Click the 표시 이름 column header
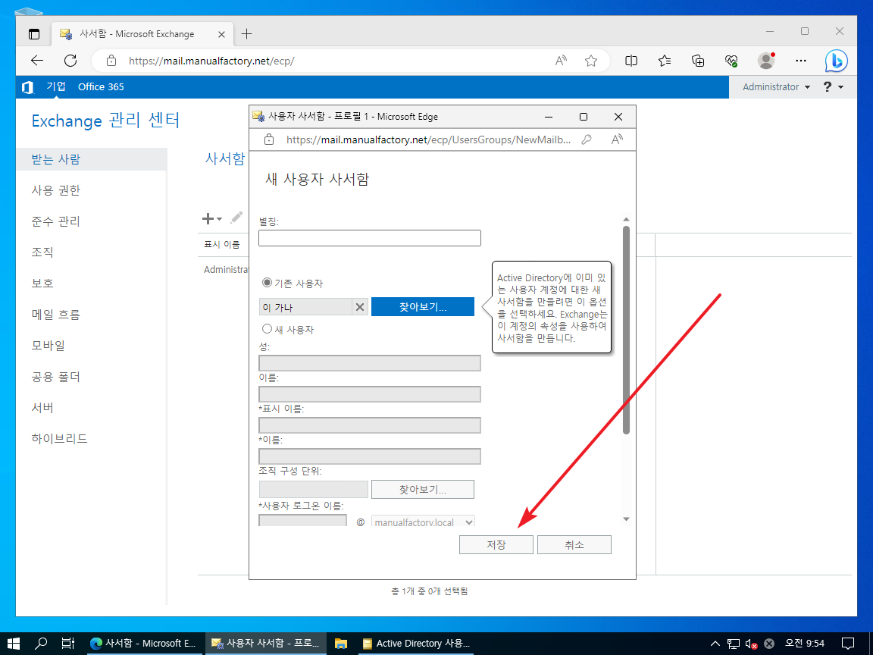873x655 pixels. (221, 245)
